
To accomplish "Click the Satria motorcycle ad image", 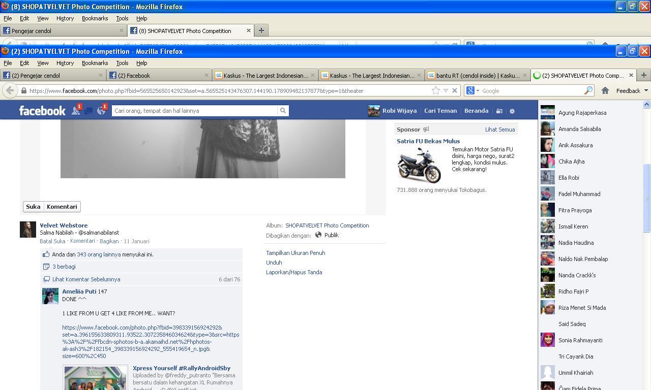I will (x=419, y=165).
